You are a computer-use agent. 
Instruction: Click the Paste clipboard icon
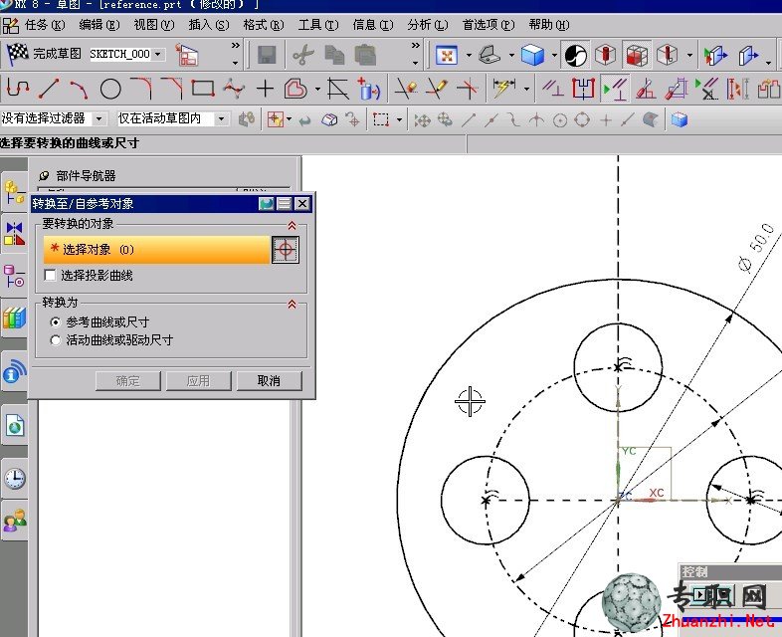[365, 55]
